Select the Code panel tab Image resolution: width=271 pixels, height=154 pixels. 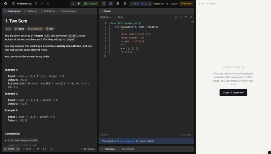[106, 11]
